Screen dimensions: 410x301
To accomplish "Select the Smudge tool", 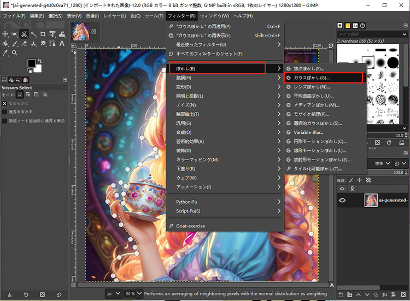I will tap(43, 43).
